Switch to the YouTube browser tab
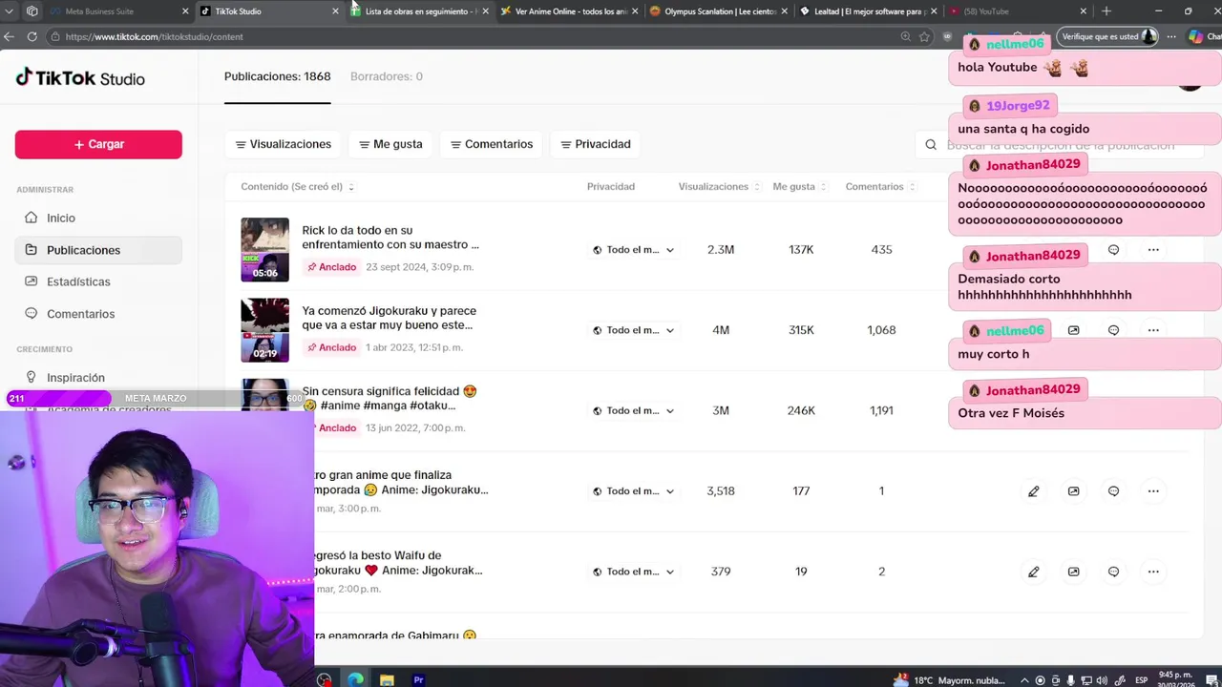This screenshot has height=687, width=1222. [1018, 11]
